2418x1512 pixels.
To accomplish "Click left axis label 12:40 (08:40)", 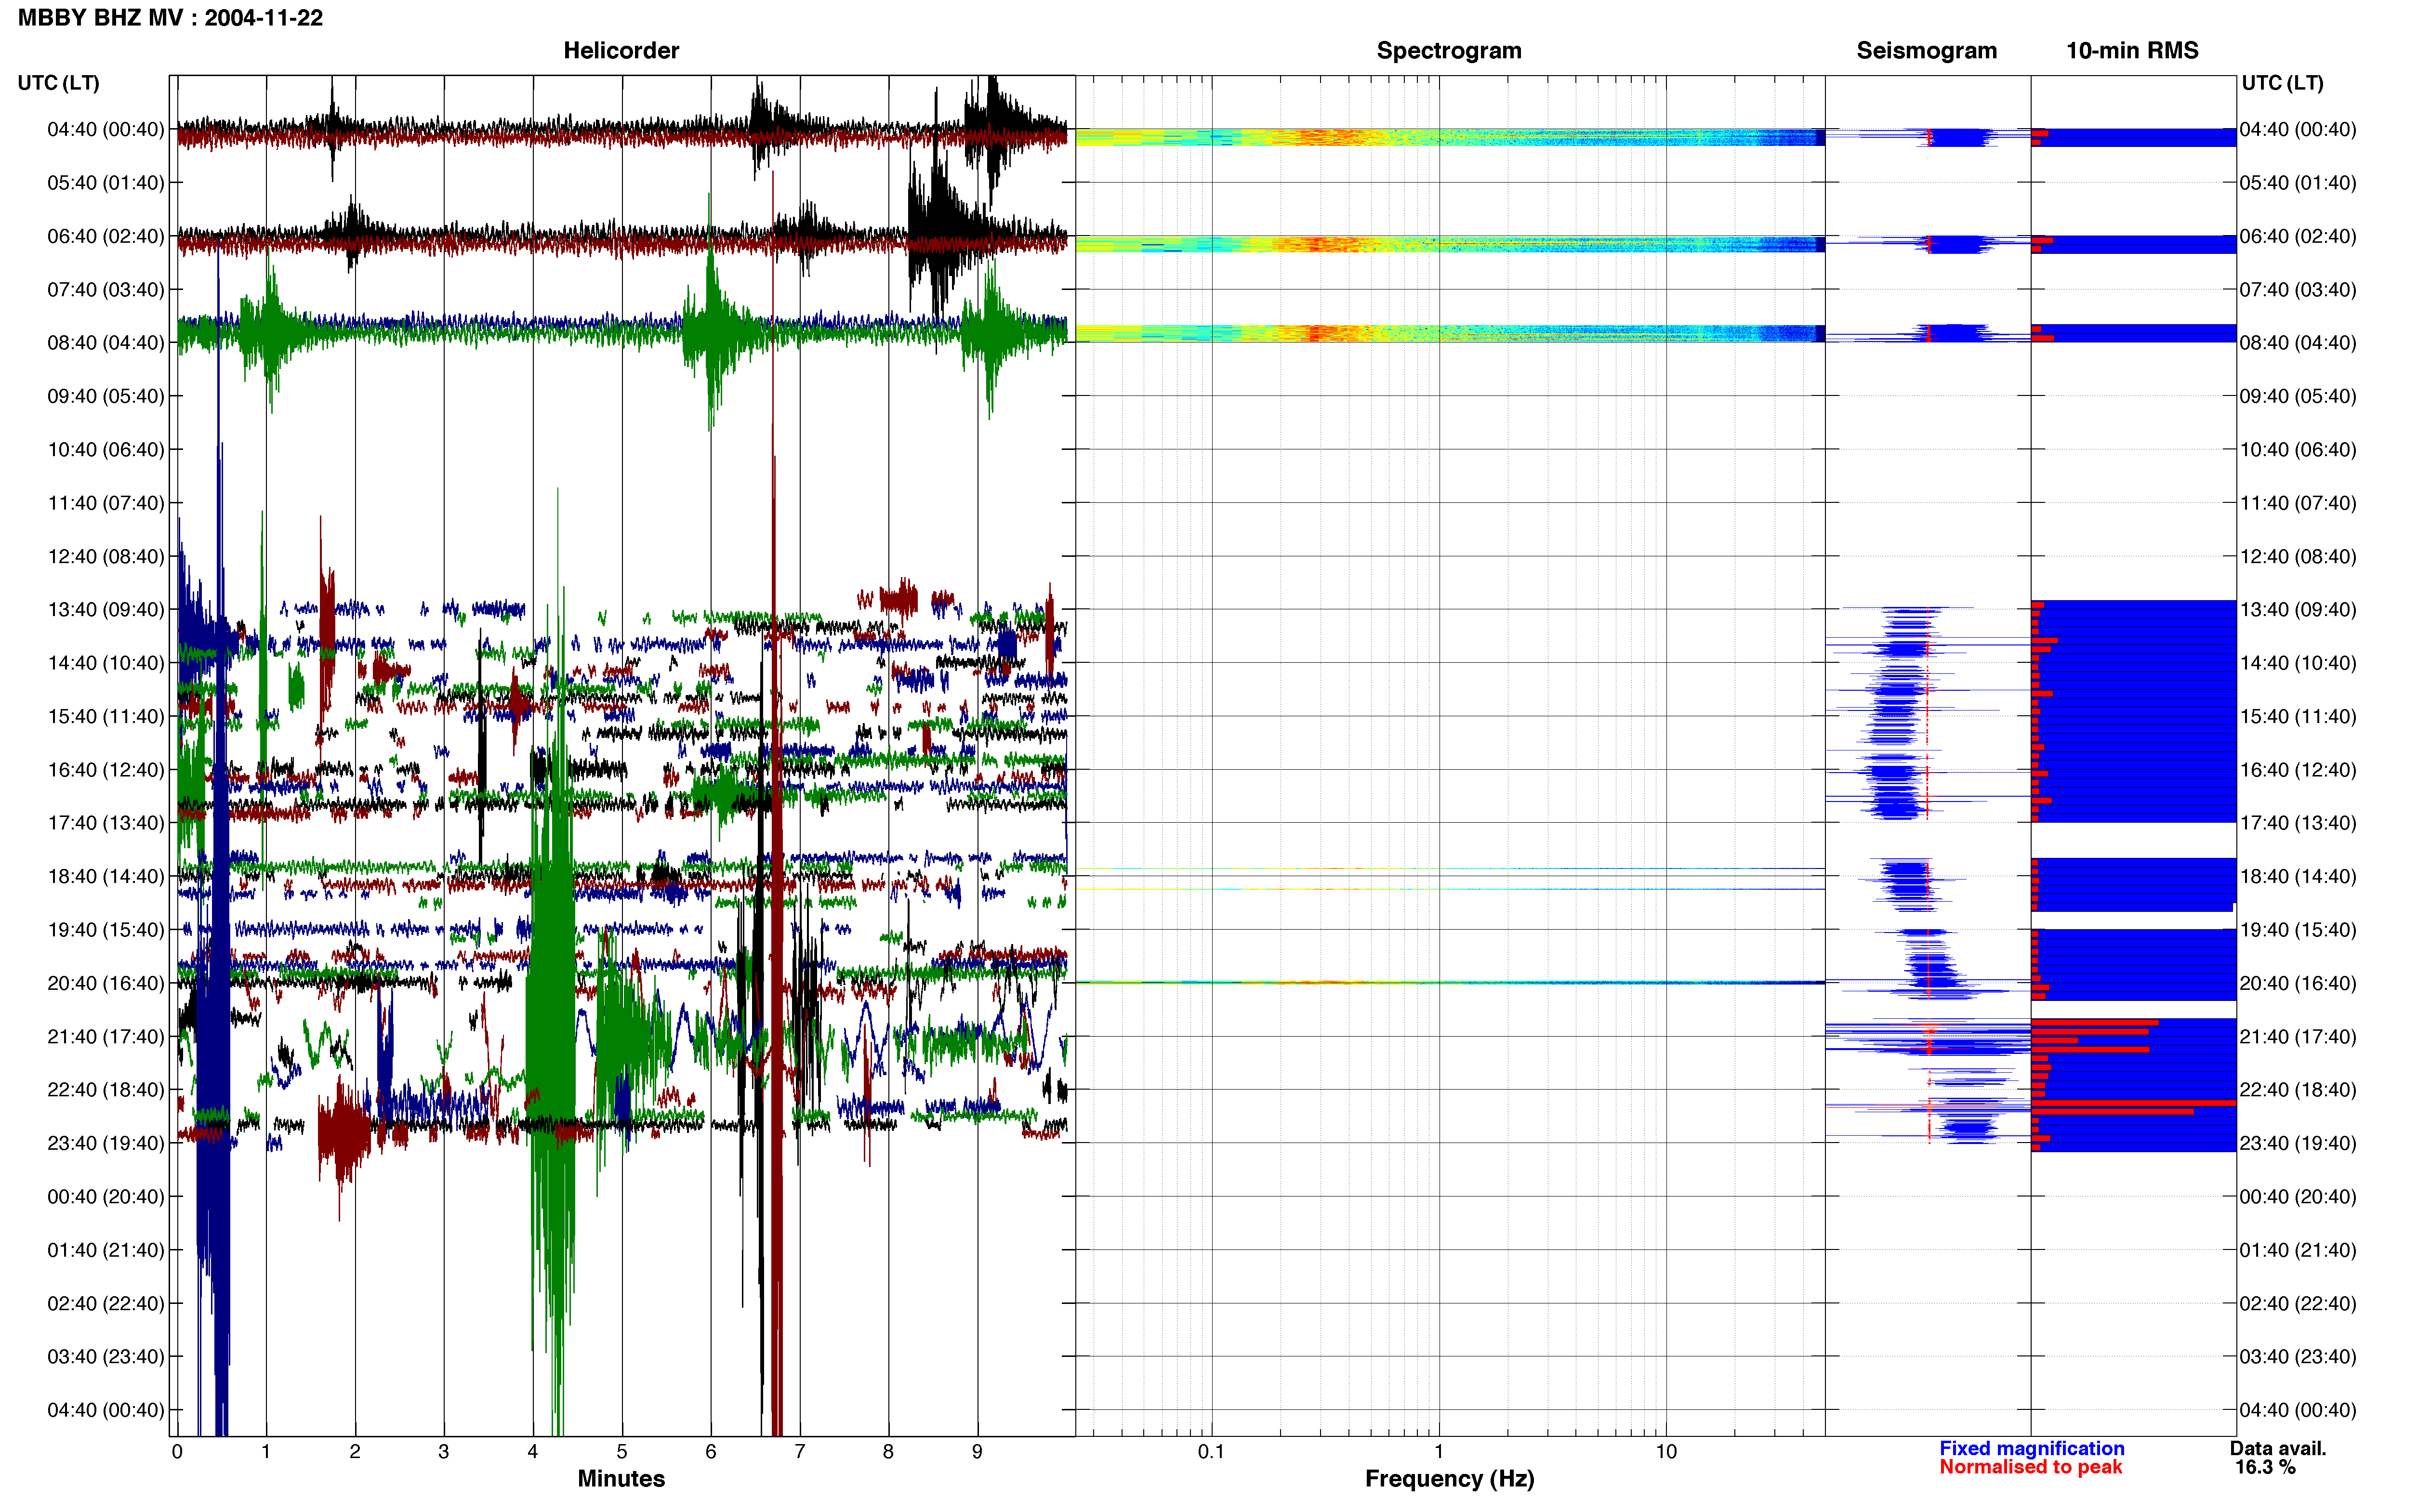I will click(106, 556).
